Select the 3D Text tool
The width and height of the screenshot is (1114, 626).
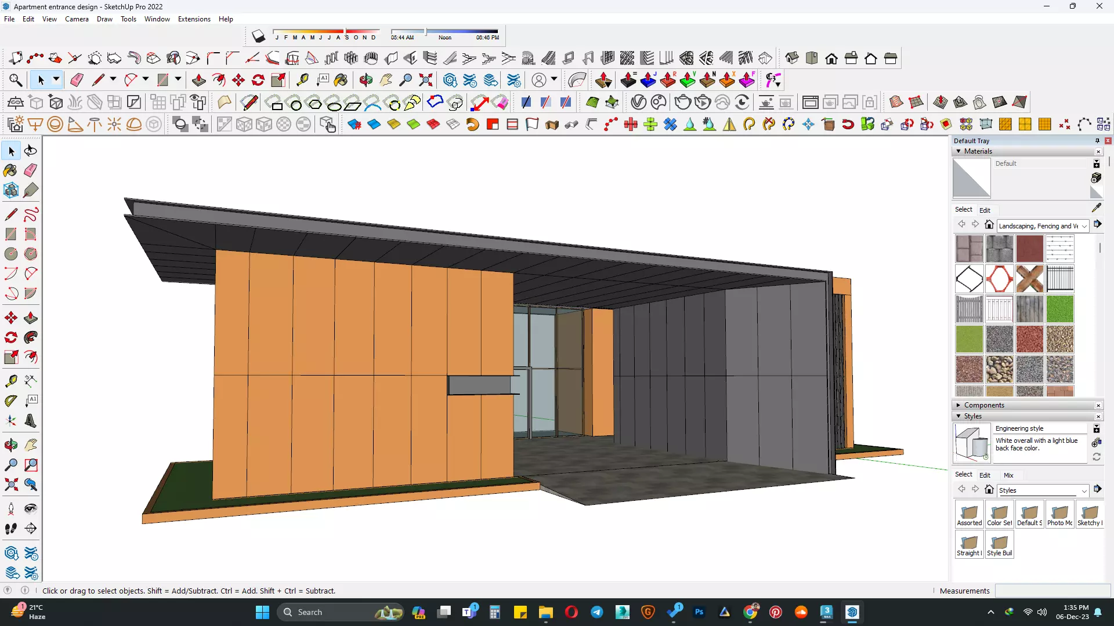coord(31,421)
